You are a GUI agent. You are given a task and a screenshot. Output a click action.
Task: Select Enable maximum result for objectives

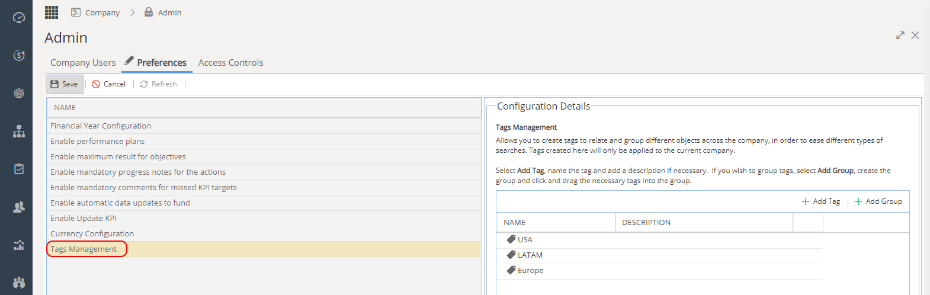(264, 157)
